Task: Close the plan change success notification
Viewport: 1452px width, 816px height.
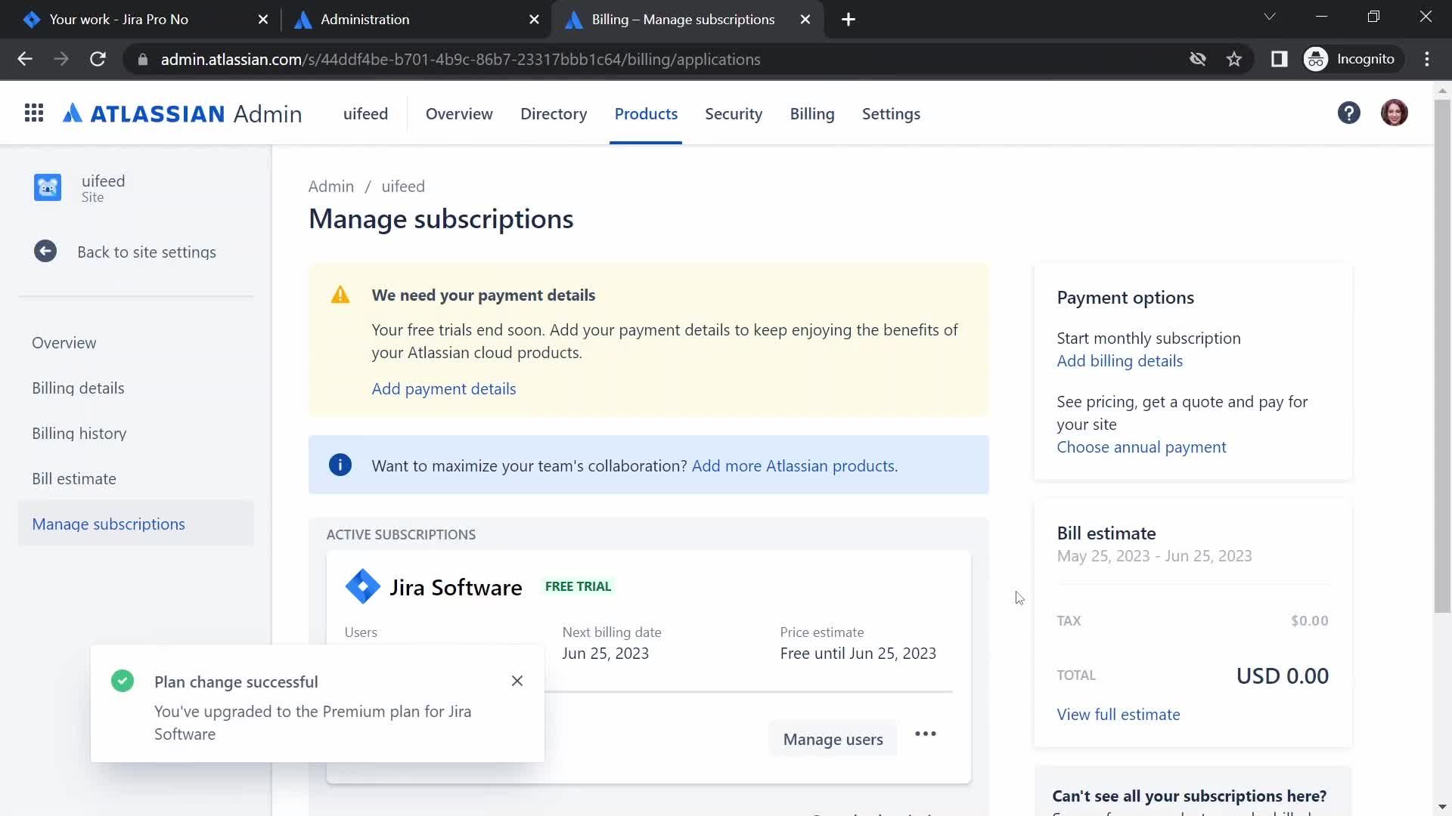Action: pos(517,682)
